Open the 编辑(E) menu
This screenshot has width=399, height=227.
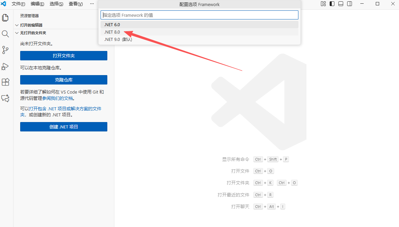(x=37, y=4)
